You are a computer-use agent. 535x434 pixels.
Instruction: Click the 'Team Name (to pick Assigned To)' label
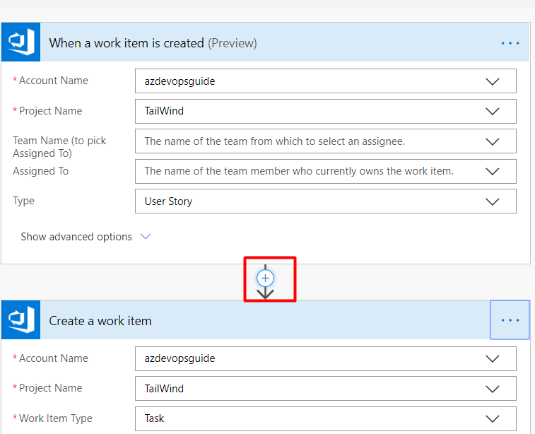pyautogui.click(x=59, y=147)
